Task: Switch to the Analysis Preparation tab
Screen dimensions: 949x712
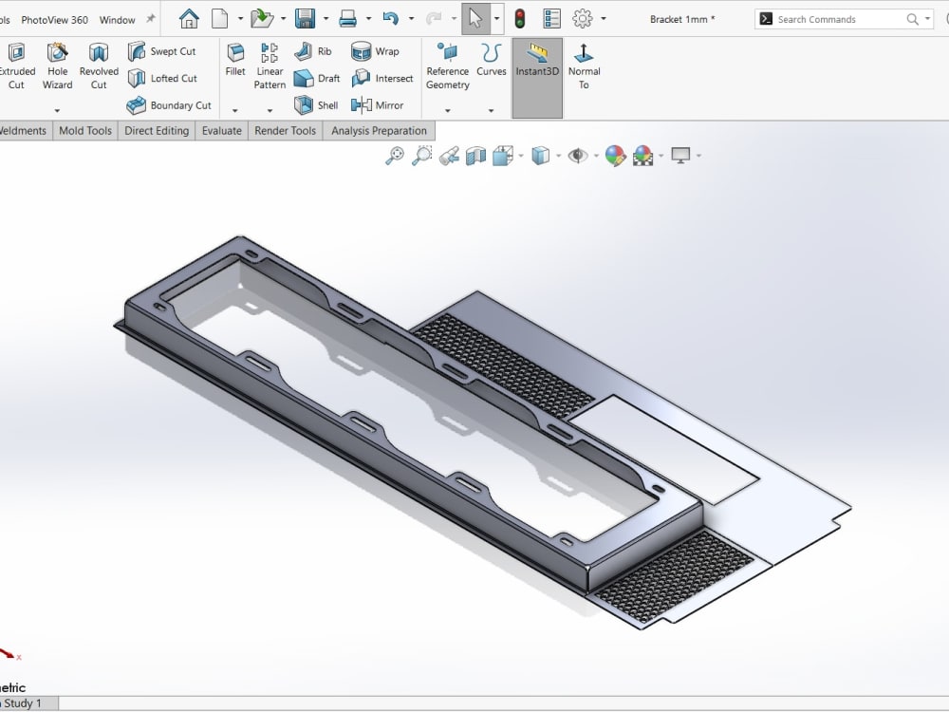Action: coord(379,131)
